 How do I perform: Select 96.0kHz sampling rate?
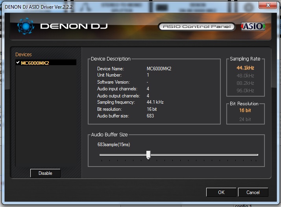tap(245, 90)
